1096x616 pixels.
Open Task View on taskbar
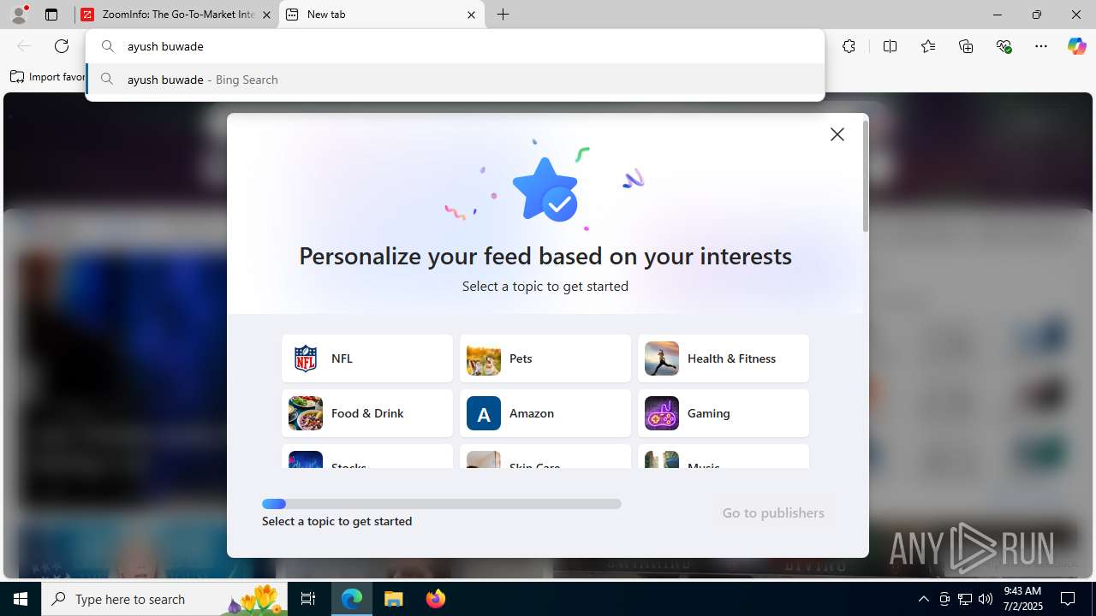(x=308, y=599)
